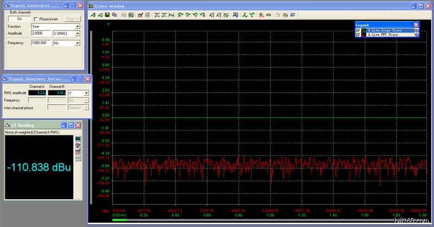Open the Function dropdown showing Sine
Viewport: 434px width, 227px height.
[77, 26]
